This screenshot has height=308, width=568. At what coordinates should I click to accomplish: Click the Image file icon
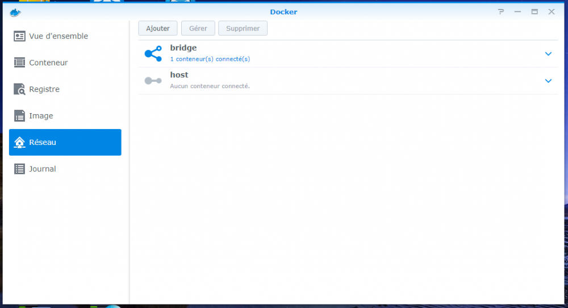(x=19, y=115)
